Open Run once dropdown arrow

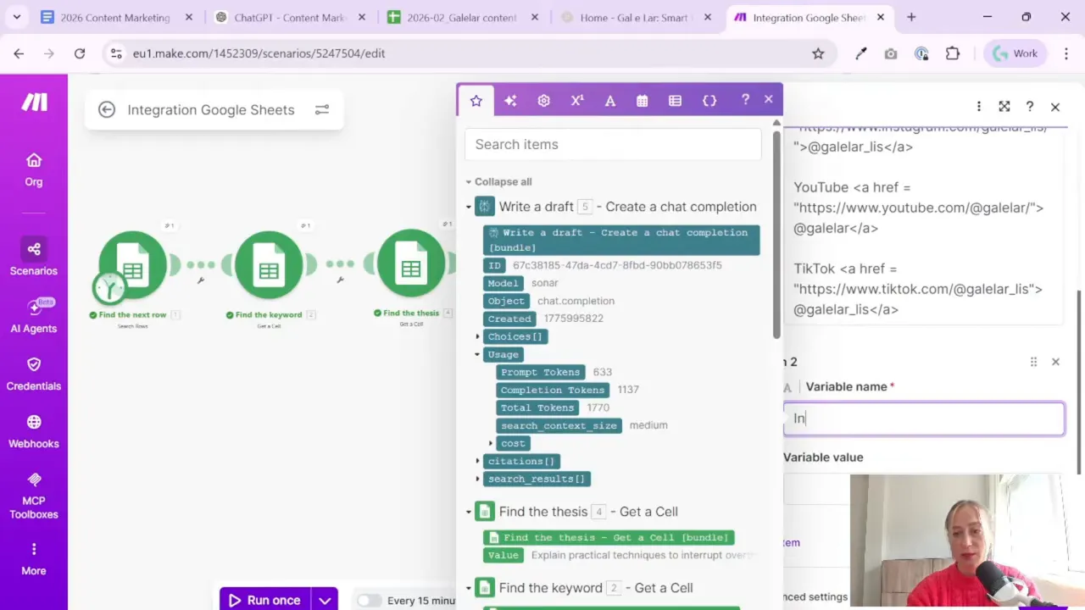[x=325, y=600]
